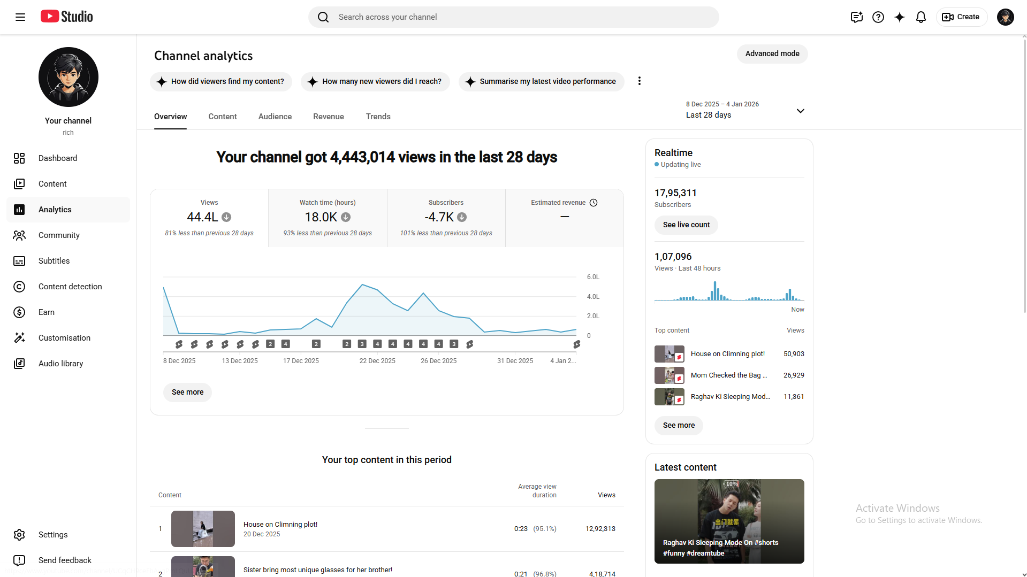Select the AI assistant sparkle icon

pyautogui.click(x=899, y=17)
